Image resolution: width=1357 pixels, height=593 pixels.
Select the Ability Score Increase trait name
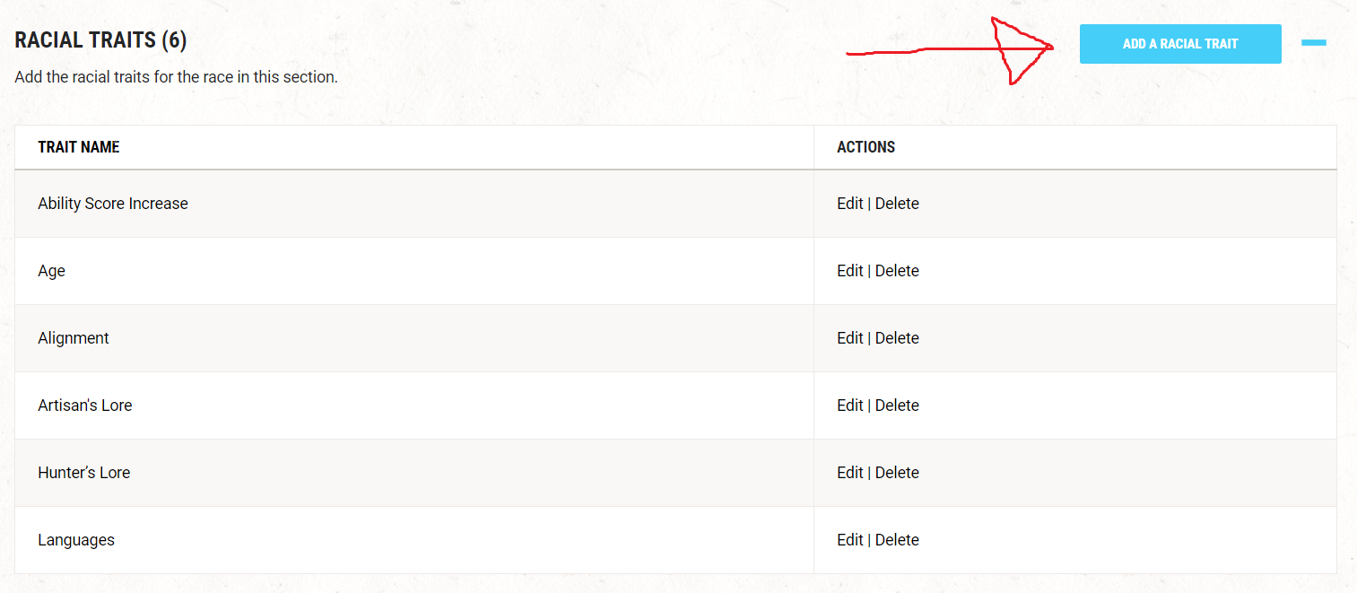pyautogui.click(x=113, y=204)
